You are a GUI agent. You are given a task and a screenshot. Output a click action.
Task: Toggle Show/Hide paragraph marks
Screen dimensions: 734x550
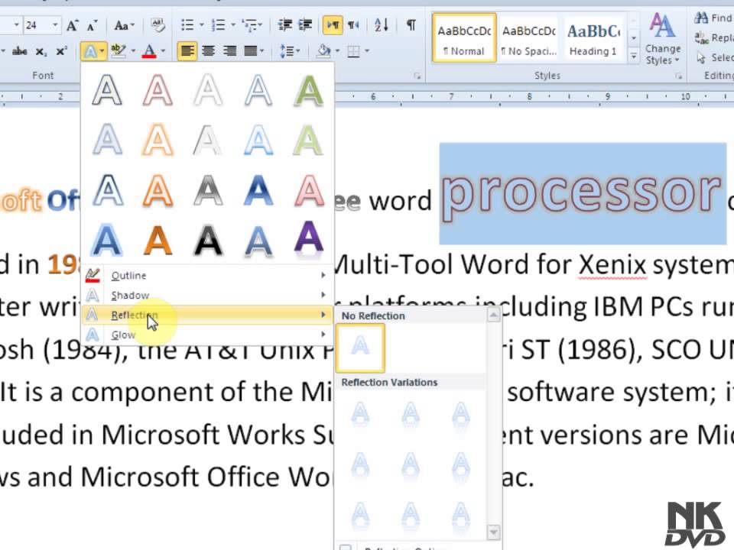point(411,24)
